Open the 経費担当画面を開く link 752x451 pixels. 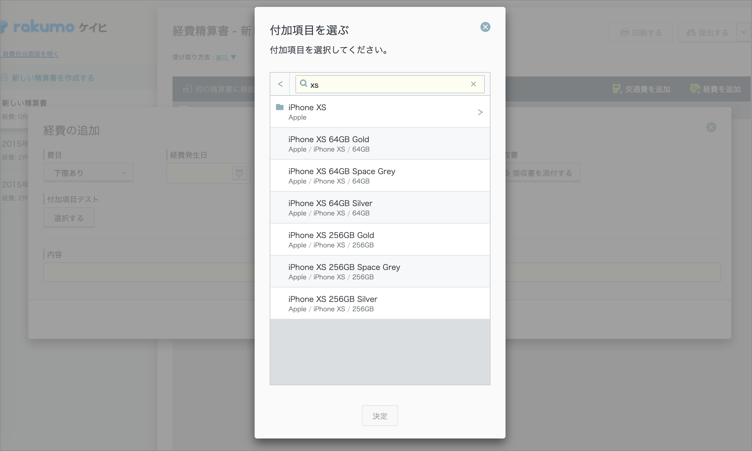coord(31,54)
